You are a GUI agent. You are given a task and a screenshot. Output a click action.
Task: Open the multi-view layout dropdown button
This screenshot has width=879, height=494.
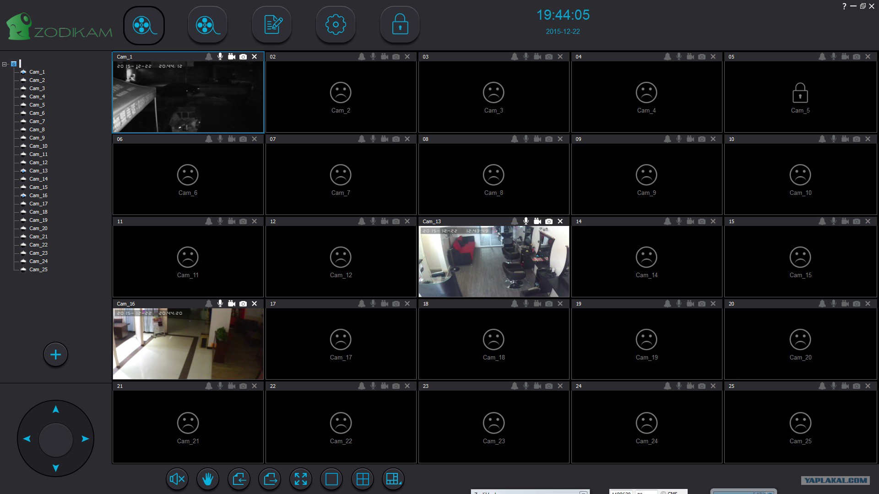[x=393, y=479]
